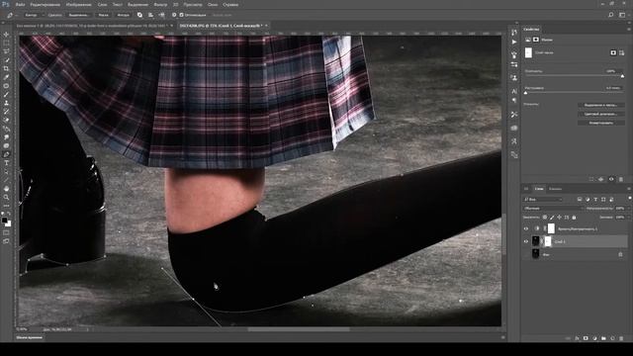Open the Изображение menu

click(78, 4)
